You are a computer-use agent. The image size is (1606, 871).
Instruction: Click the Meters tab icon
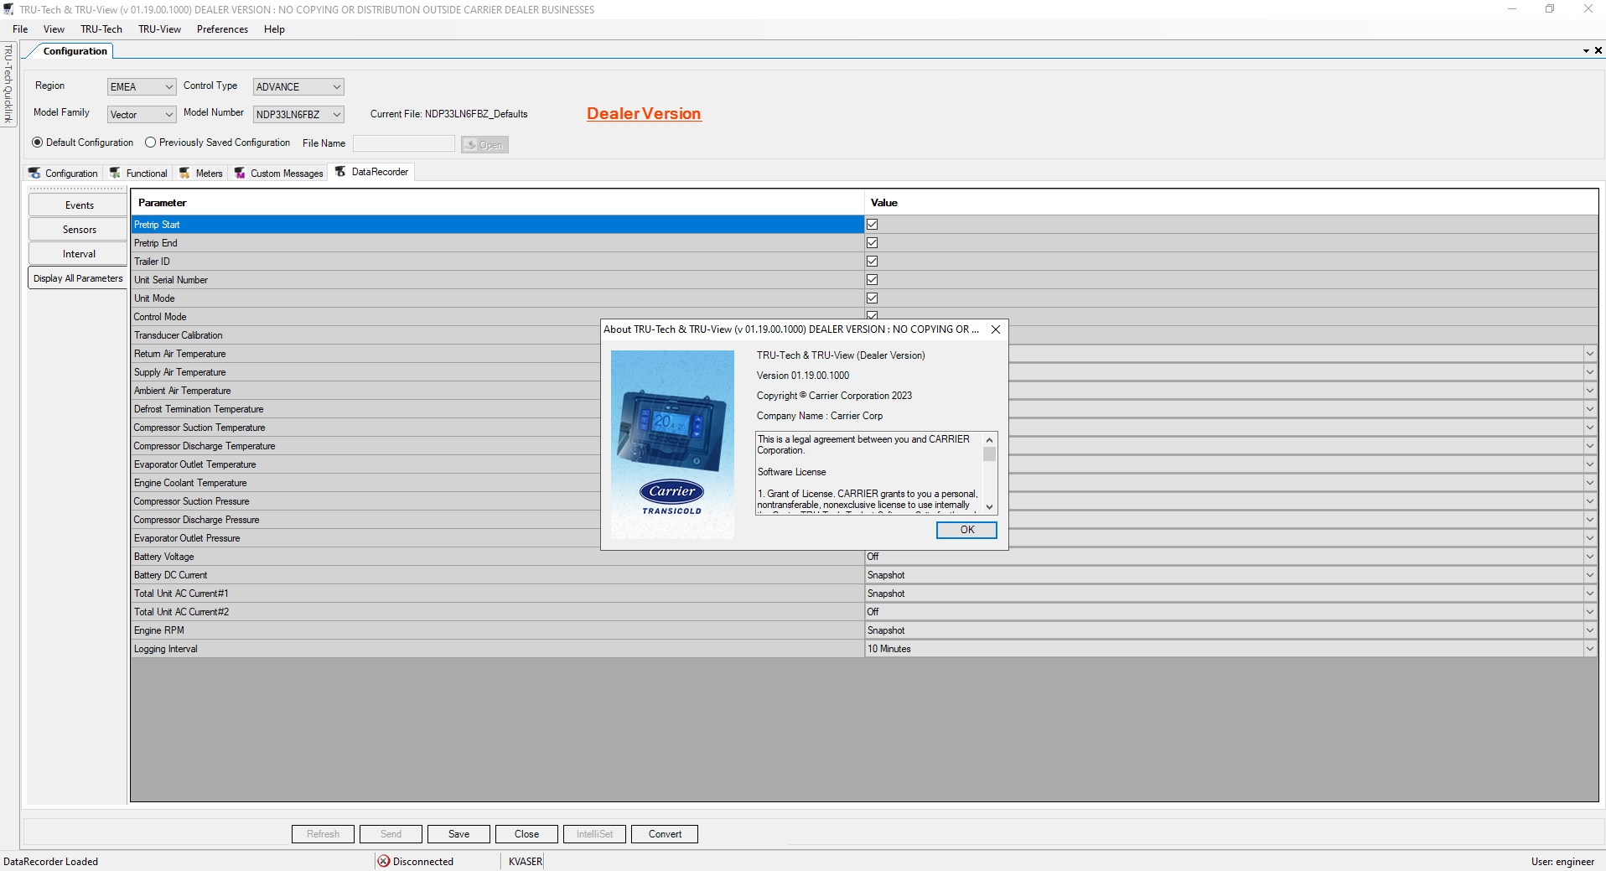point(185,173)
